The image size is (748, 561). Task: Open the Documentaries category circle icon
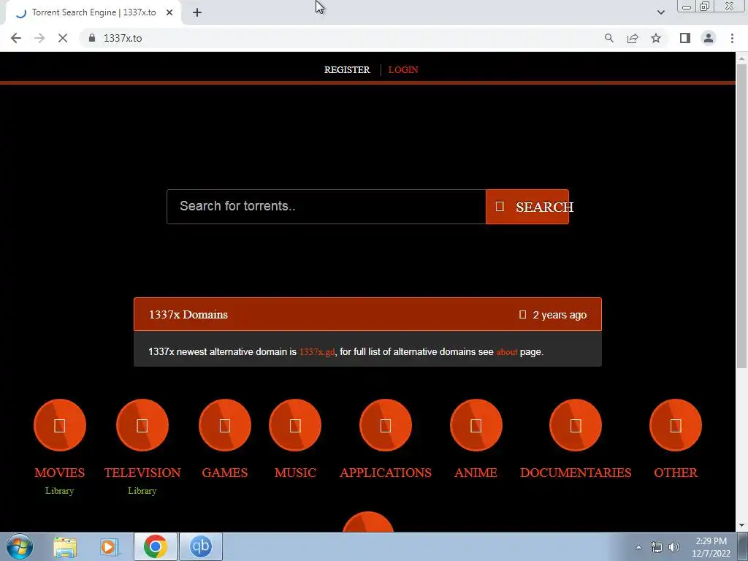[x=576, y=425]
